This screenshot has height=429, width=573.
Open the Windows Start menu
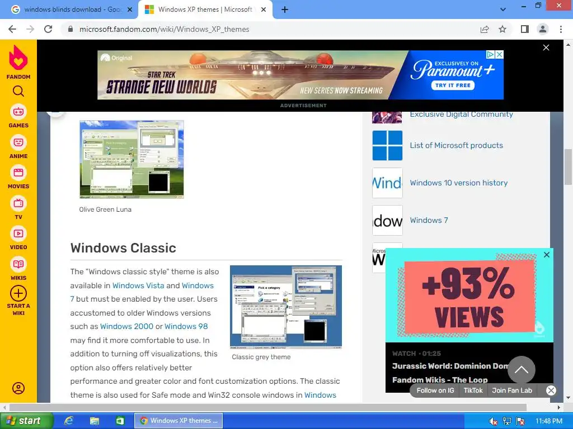coord(26,421)
